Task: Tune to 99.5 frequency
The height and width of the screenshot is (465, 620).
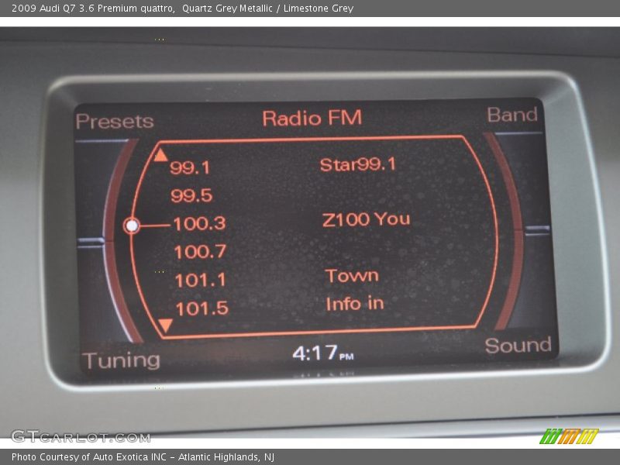Action: (191, 196)
